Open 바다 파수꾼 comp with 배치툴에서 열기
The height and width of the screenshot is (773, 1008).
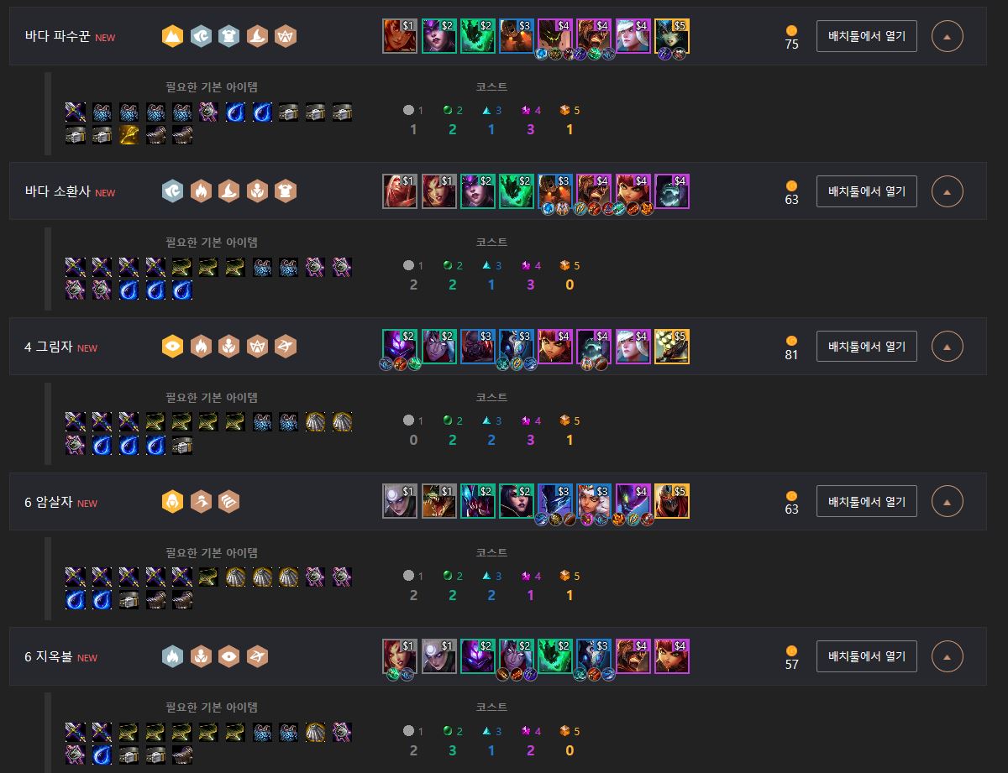click(x=867, y=36)
